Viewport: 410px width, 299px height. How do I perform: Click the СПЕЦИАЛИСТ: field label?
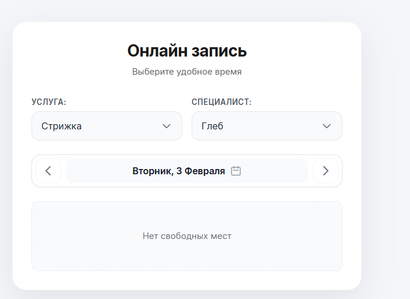[221, 102]
